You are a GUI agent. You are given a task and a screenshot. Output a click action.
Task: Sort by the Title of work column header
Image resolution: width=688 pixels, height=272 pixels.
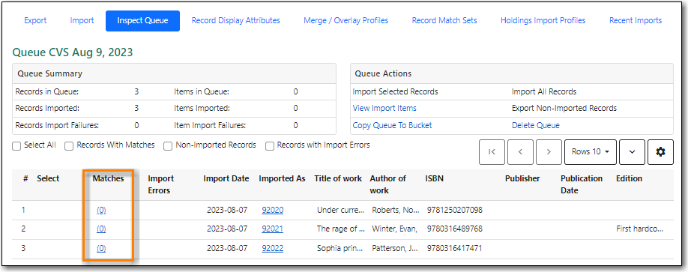(x=338, y=178)
